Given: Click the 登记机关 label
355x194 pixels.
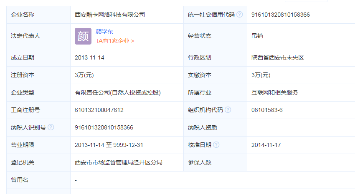Looking at the screenshot, I should [x=23, y=162].
